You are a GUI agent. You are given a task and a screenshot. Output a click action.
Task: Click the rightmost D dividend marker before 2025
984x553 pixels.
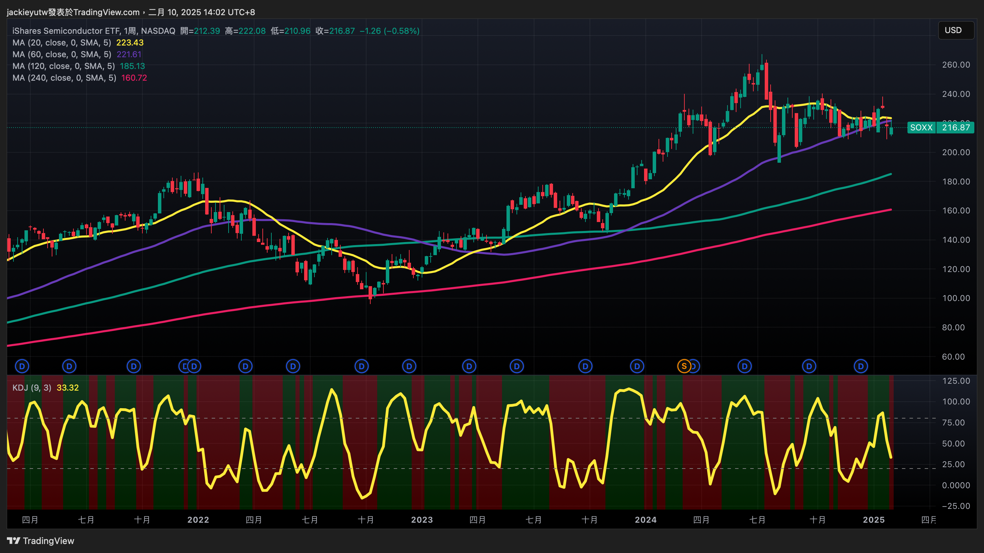pos(861,366)
